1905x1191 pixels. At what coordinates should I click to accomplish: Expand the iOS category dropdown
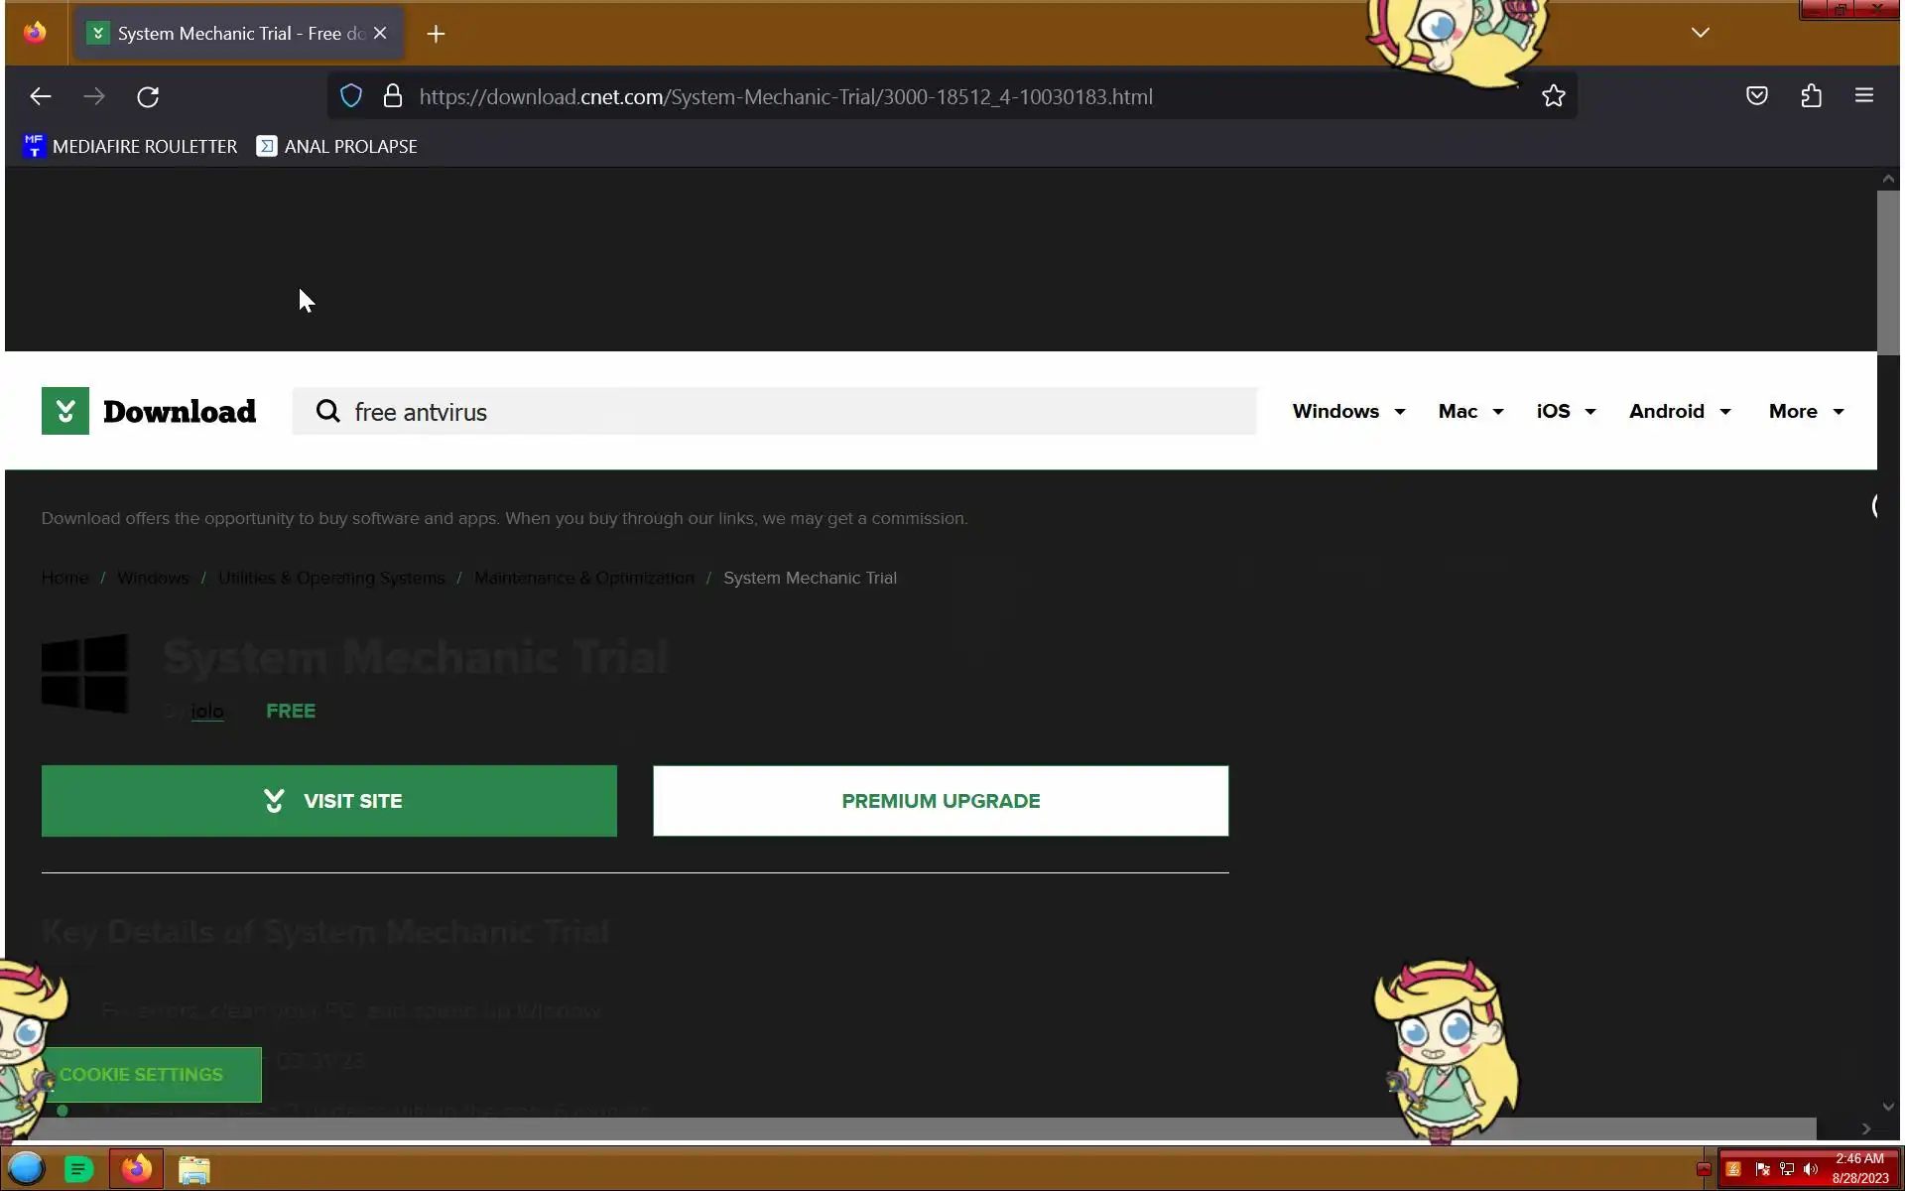tap(1565, 411)
